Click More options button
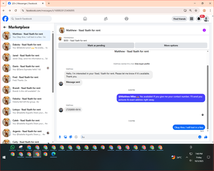The image size is (214, 171). coord(171,45)
